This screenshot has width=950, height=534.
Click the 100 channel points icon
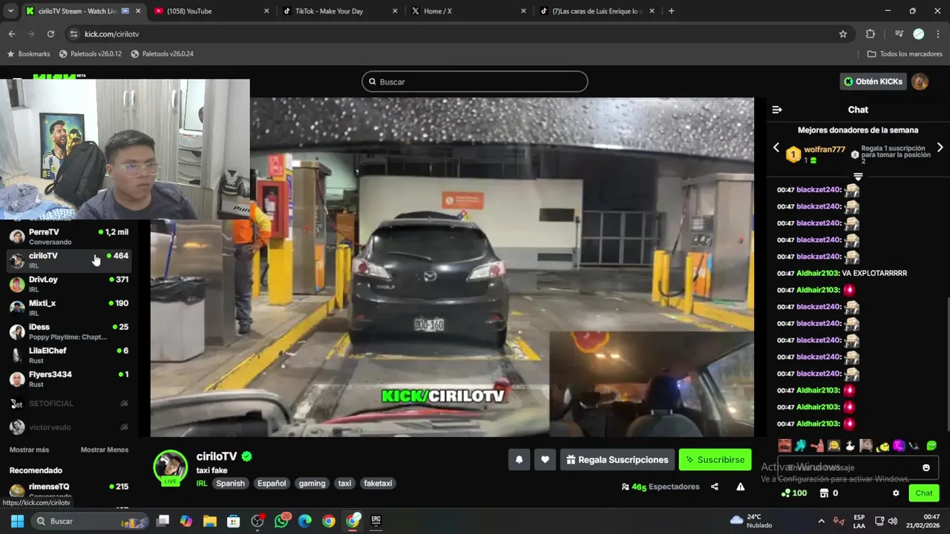(794, 493)
